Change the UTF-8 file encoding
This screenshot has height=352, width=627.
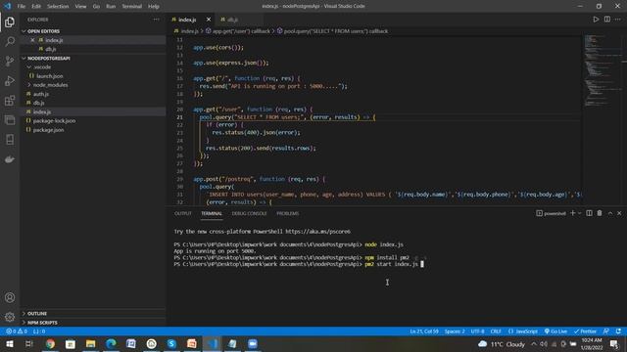pos(477,331)
